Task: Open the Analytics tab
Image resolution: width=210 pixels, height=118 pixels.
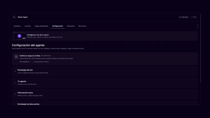Action: pos(17,26)
